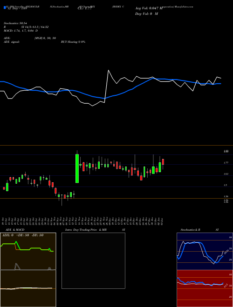The height and width of the screenshot is (307, 233).
Task: Click the sharp white price line spike peak
Action: (x=109, y=70)
